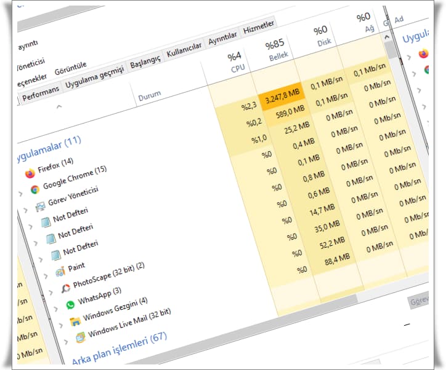Select the Görev Yöneticisi process name
The width and height of the screenshot is (446, 370).
73,196
